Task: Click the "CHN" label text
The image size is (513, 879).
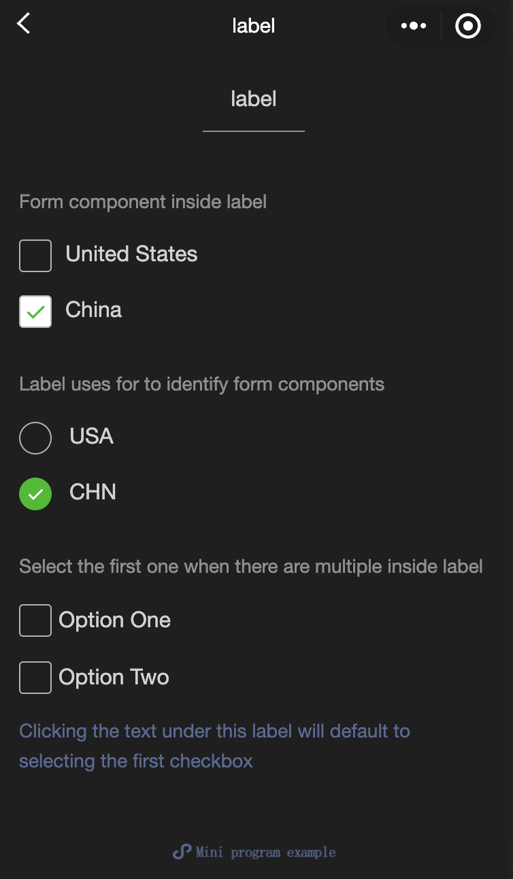Action: coord(93,492)
